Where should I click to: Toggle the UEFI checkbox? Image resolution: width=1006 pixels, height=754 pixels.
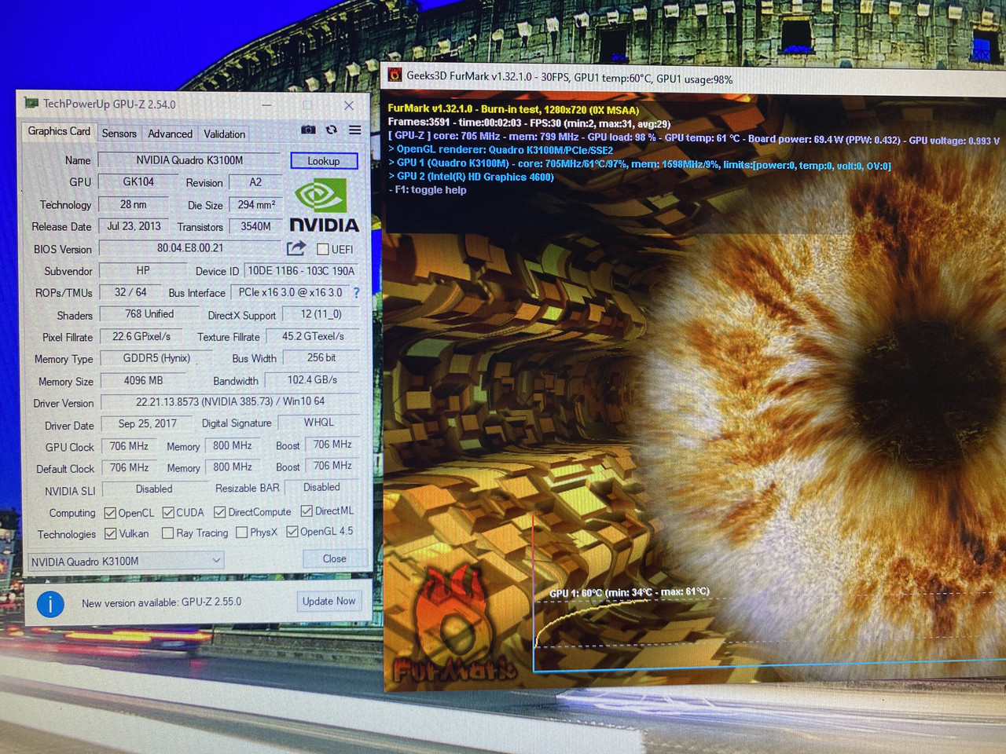[x=322, y=249]
